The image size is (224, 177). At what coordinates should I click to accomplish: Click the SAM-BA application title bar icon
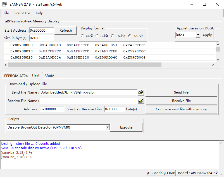[x=5, y=4]
